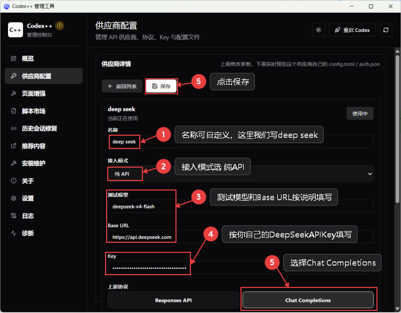401x313 pixels.
Task: Open 推荐内容 section
Action: [44, 146]
